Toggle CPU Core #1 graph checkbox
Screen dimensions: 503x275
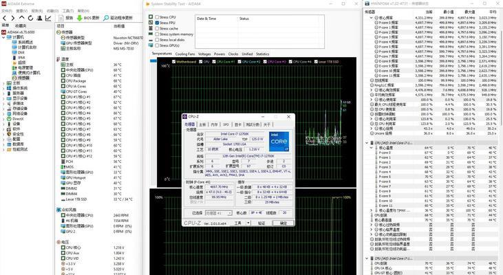pyautogui.click(x=214, y=62)
